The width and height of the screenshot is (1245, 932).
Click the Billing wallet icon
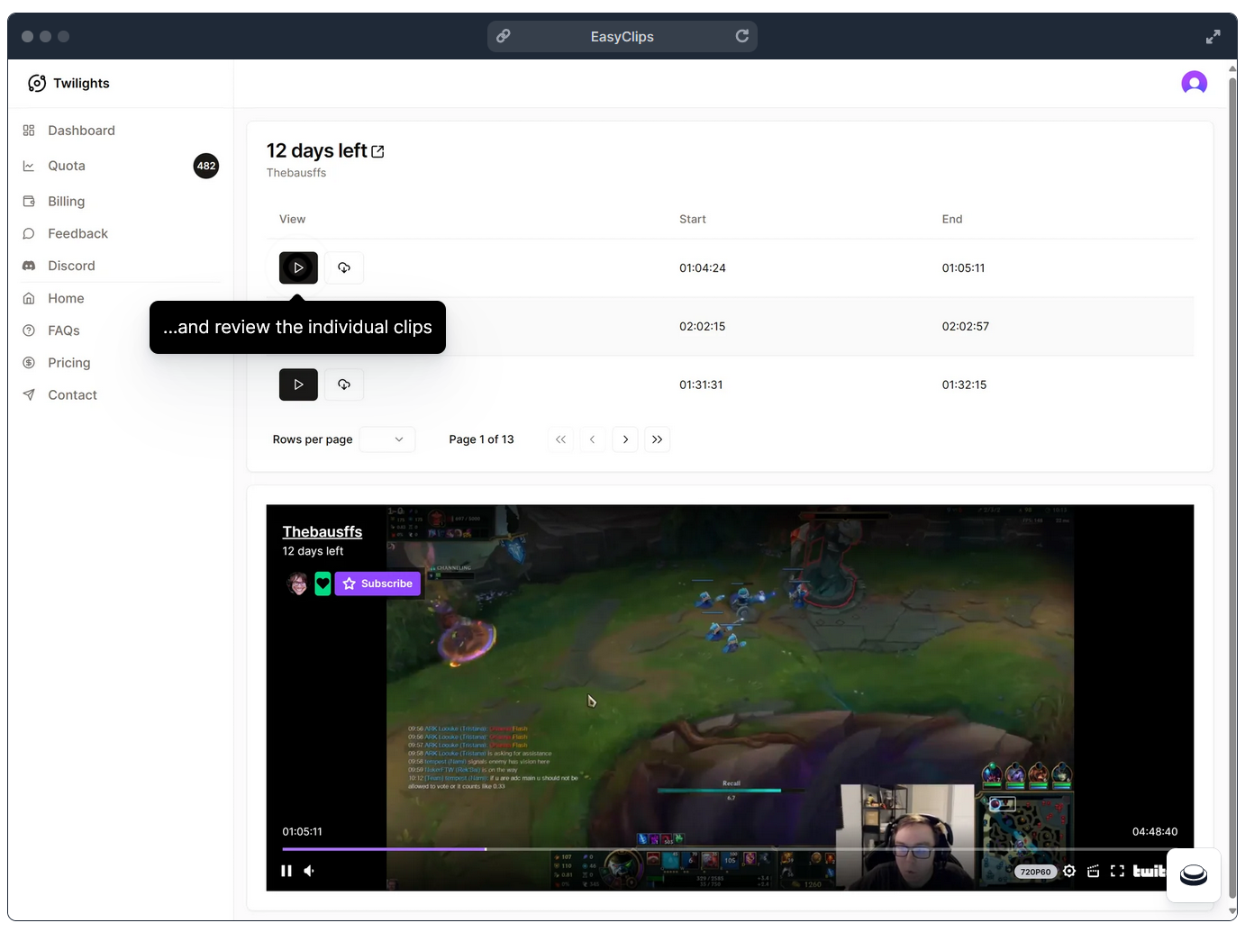point(29,201)
